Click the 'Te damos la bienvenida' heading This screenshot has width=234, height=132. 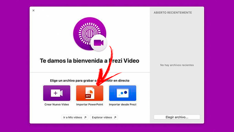tap(90, 61)
